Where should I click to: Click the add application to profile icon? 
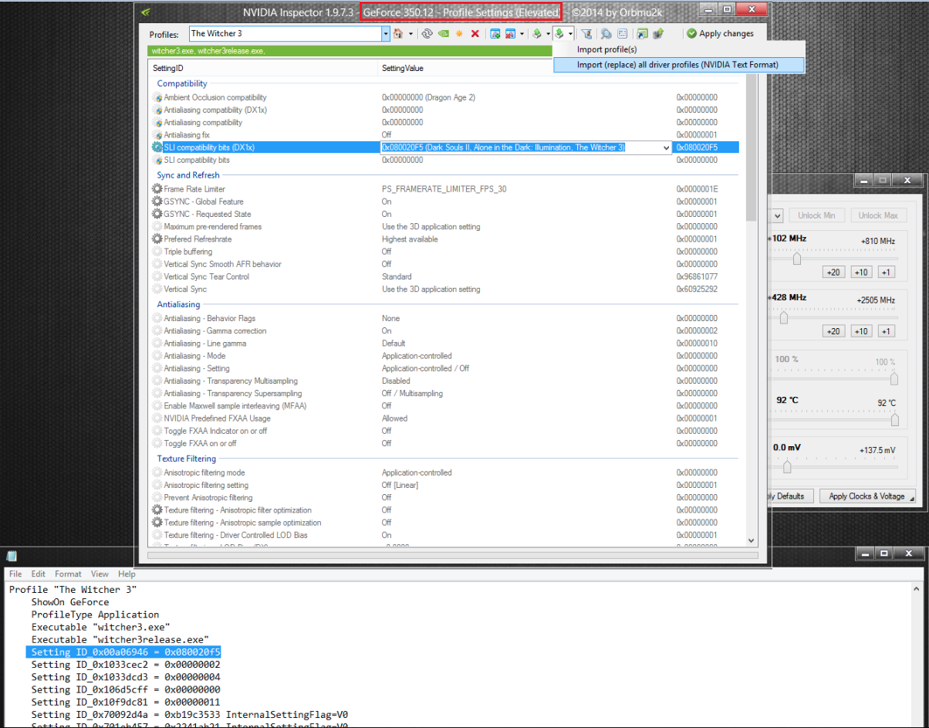click(495, 34)
